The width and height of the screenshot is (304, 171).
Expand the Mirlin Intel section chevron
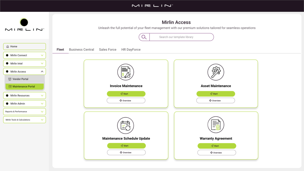point(42,64)
